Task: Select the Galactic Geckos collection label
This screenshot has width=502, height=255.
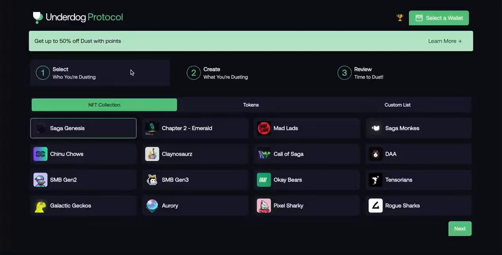Action: 70,206
